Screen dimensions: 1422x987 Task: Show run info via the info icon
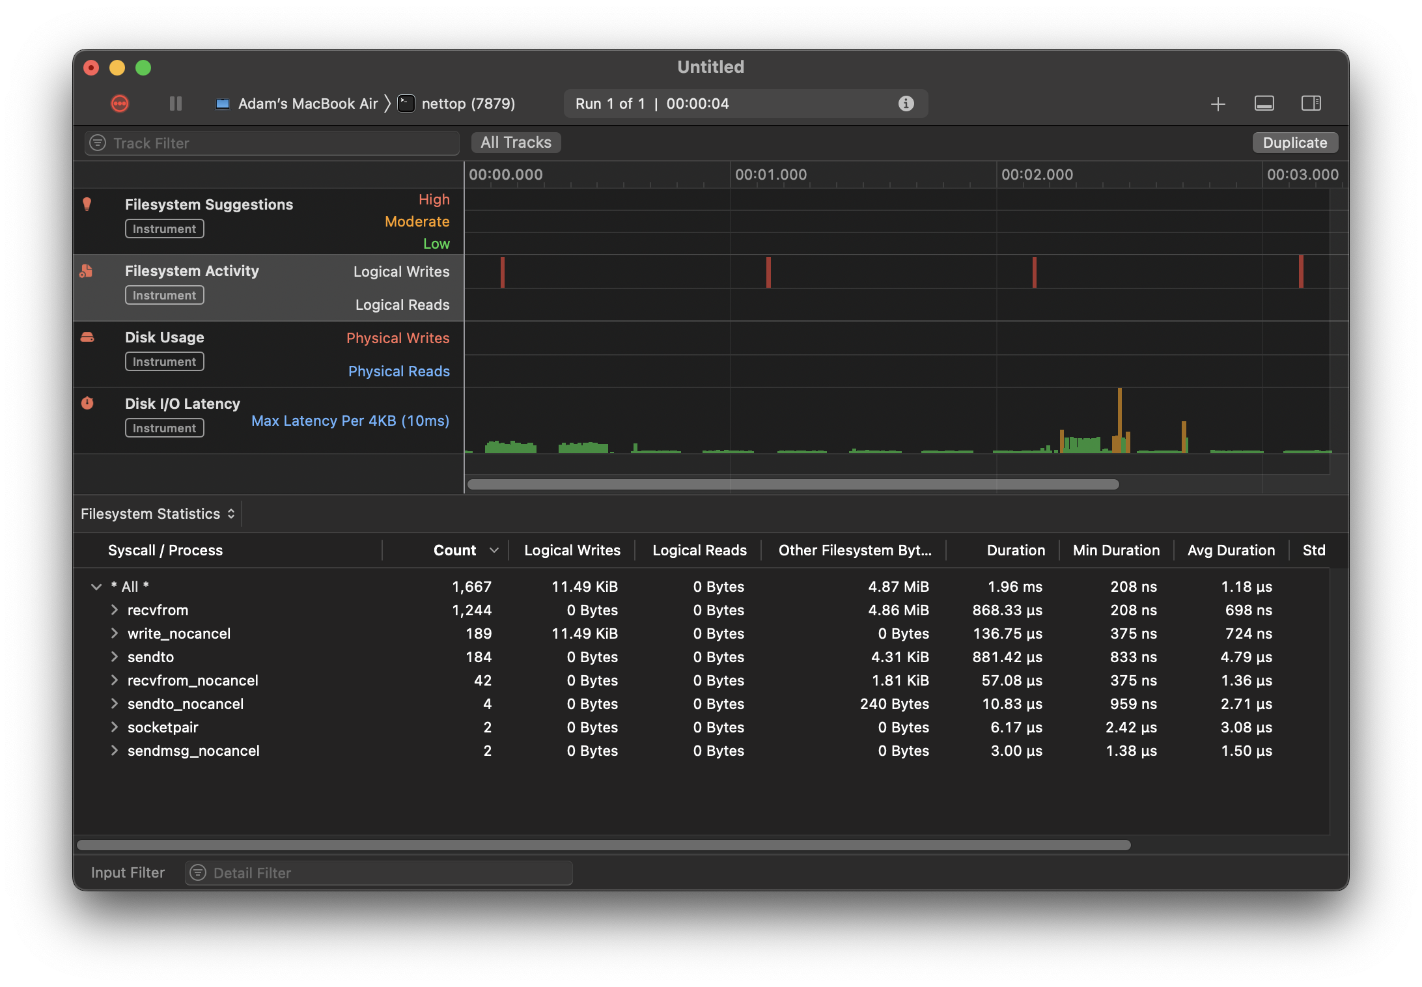click(906, 104)
